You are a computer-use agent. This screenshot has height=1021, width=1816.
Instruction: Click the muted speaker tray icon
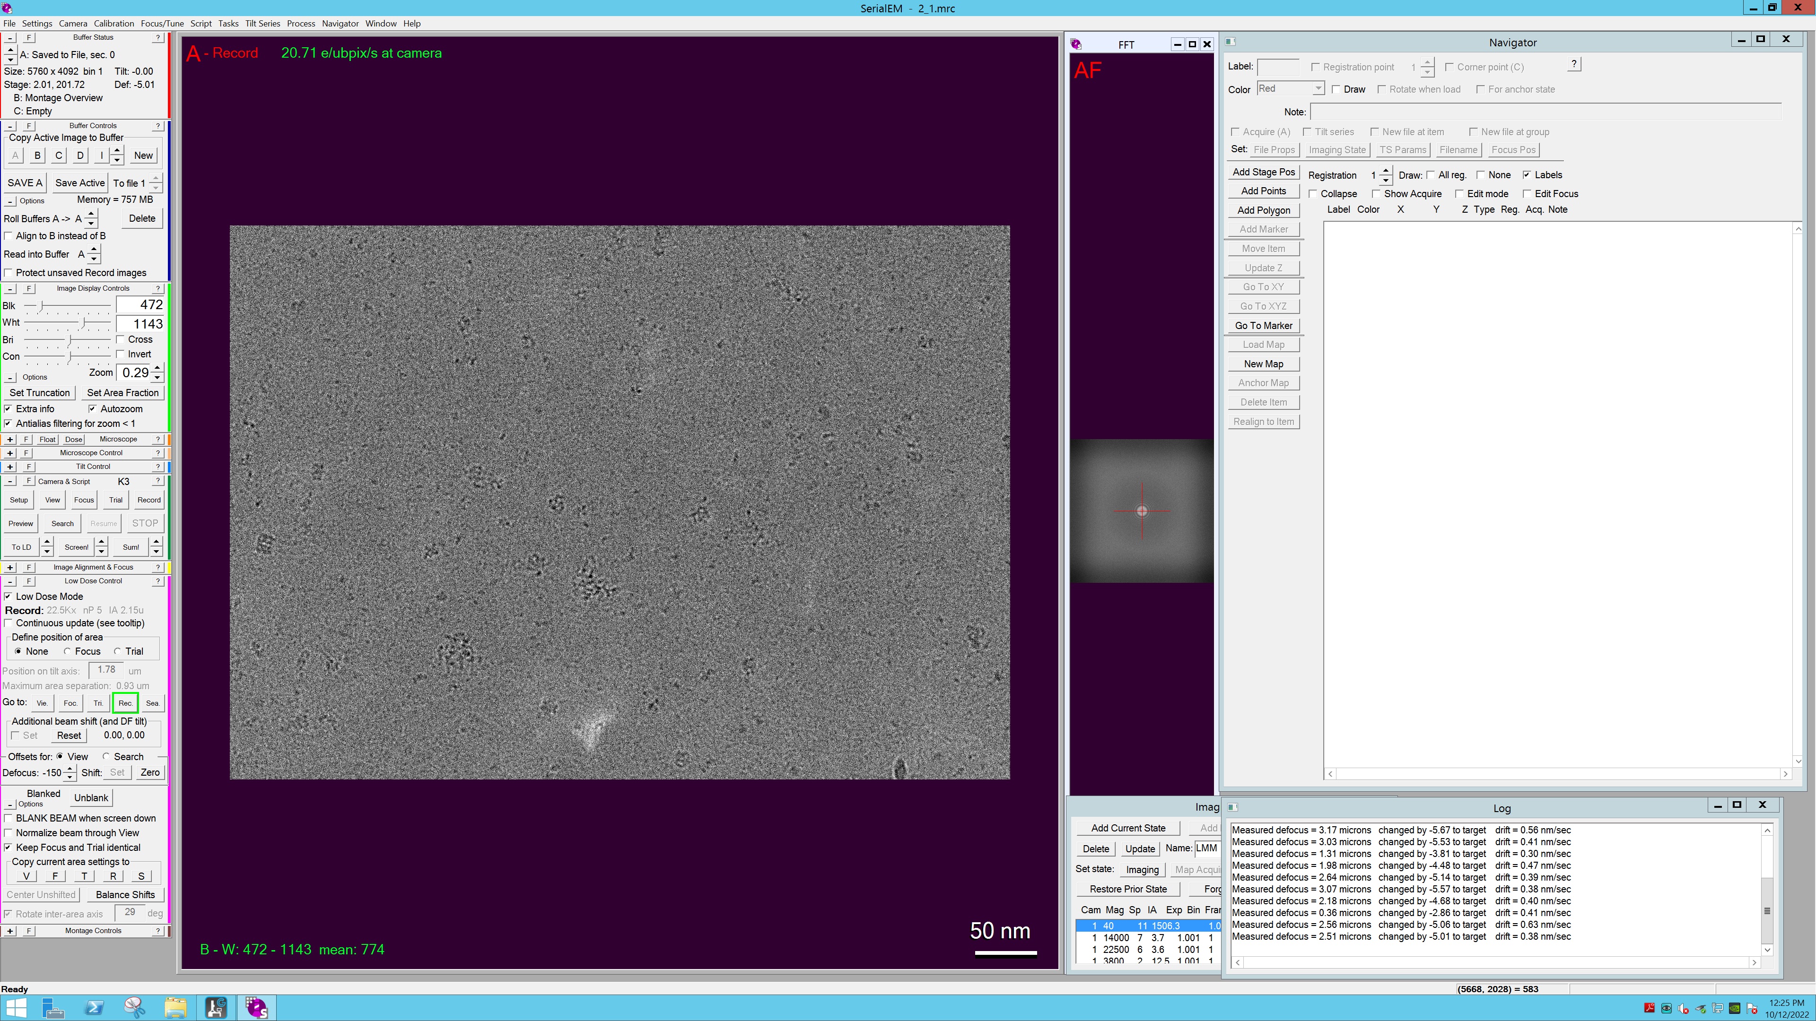pos(1684,1008)
